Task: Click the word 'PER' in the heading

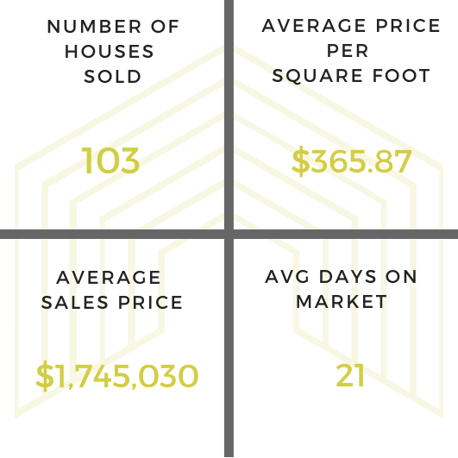Action: (348, 51)
